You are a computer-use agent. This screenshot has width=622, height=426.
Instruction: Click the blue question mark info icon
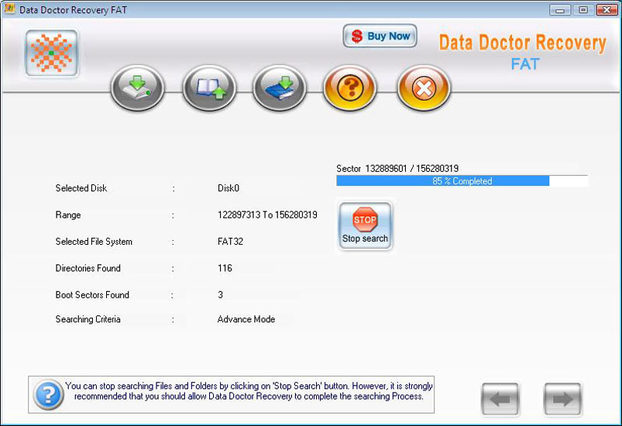coord(48,395)
